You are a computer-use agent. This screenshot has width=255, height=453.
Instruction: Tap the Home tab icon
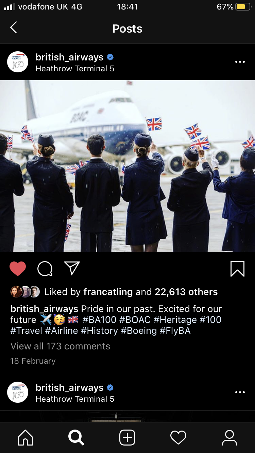point(26,438)
